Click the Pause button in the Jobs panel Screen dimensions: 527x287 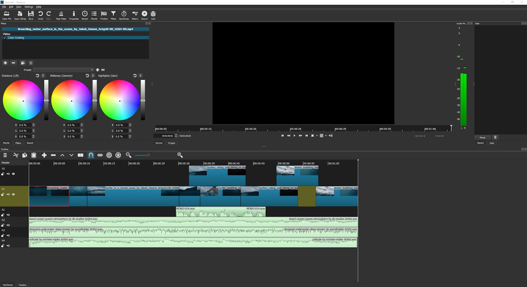point(482,137)
